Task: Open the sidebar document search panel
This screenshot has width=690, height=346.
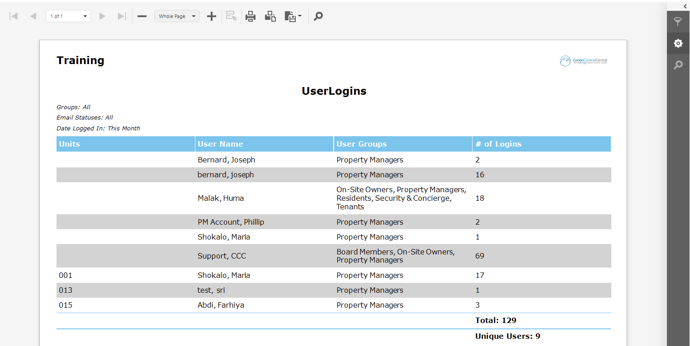Action: (678, 65)
